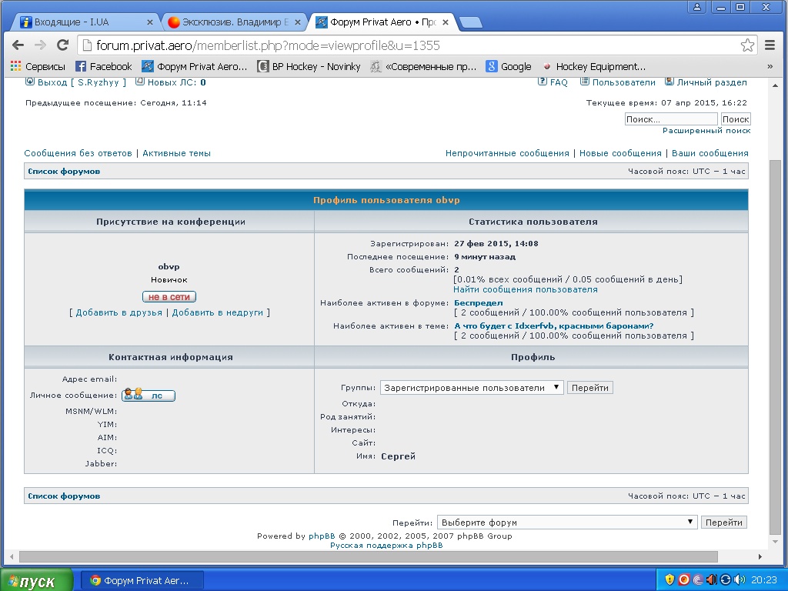Click the 'Найти сообщения пользователя' link
The width and height of the screenshot is (788, 591).
[525, 289]
